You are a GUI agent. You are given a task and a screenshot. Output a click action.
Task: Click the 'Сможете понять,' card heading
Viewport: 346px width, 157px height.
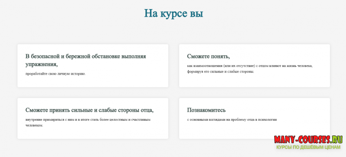[x=208, y=57]
